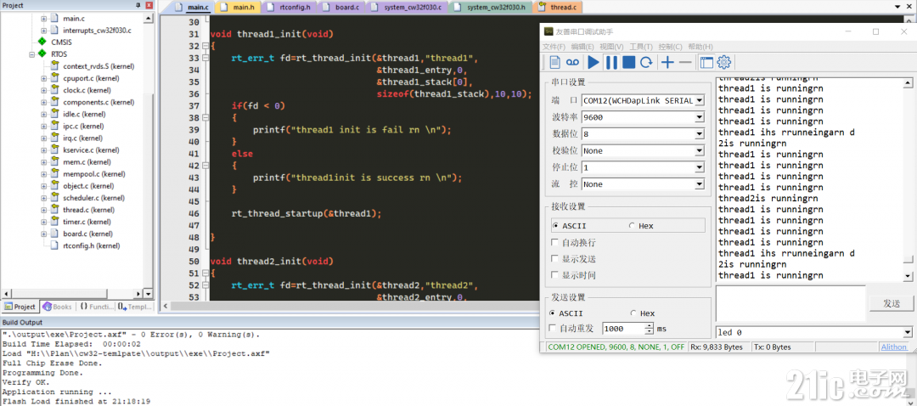Enable the 自动换行 checkbox
Screen dimensions: 917x406
(555, 242)
